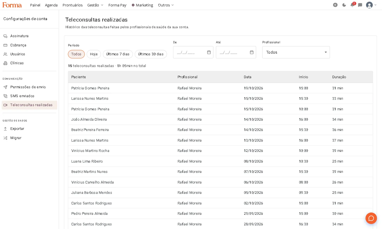Expand the Profissional dropdown

(296, 52)
